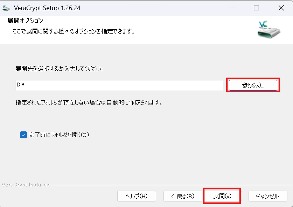Image resolution: width=293 pixels, height=207 pixels.
Task: Open the 参照(w)... browse dialog
Action: click(253, 85)
